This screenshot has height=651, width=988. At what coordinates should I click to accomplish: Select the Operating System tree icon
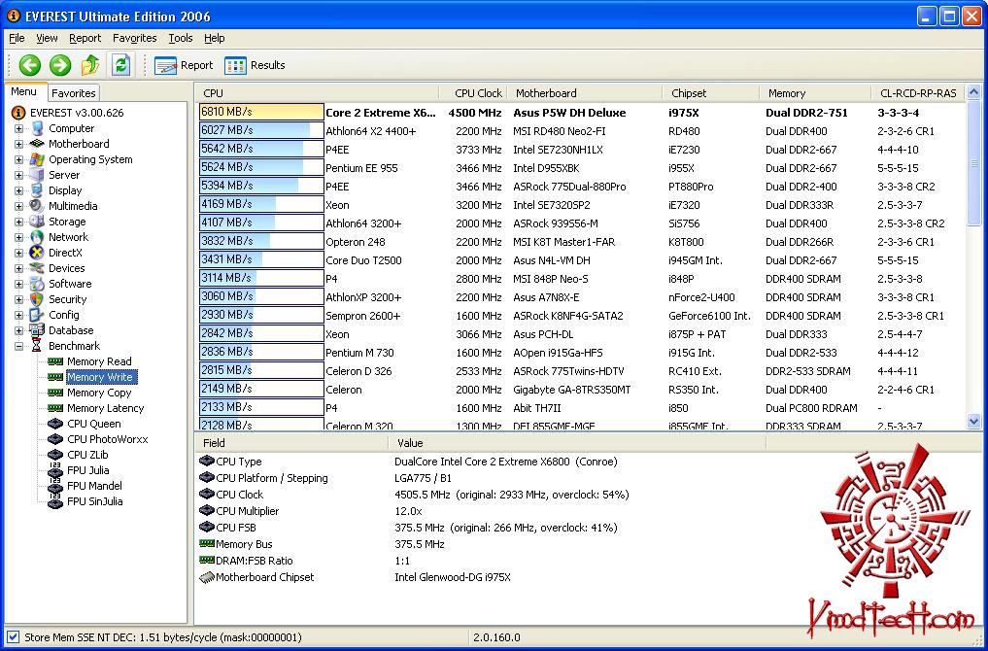tap(37, 159)
